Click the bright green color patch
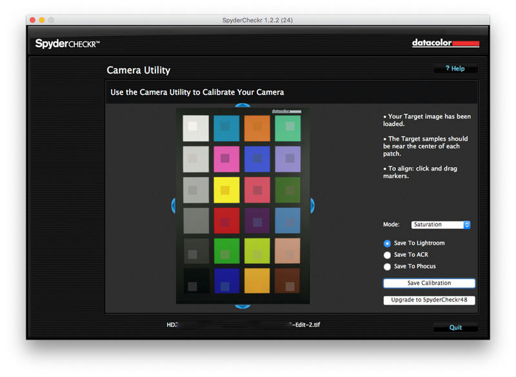Image resolution: width=516 pixels, height=377 pixels. (226, 251)
